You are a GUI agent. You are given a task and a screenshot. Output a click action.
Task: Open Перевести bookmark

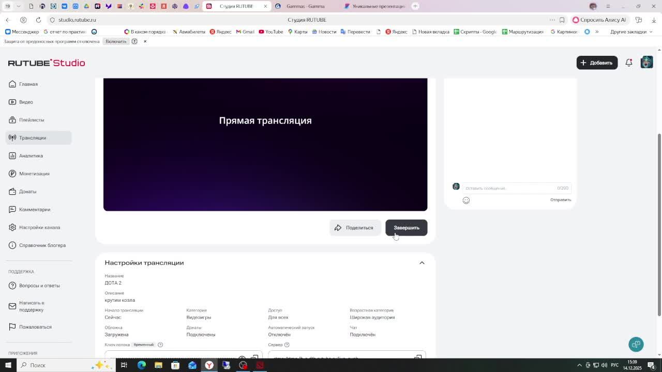[355, 32]
